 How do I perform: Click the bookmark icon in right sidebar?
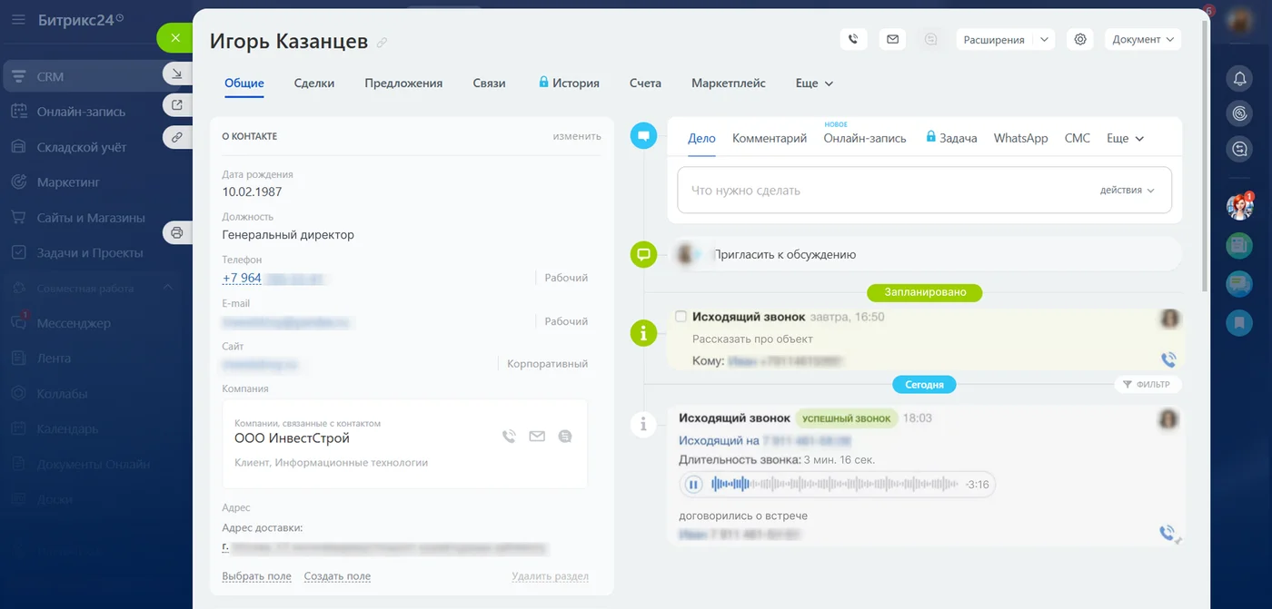click(1239, 321)
